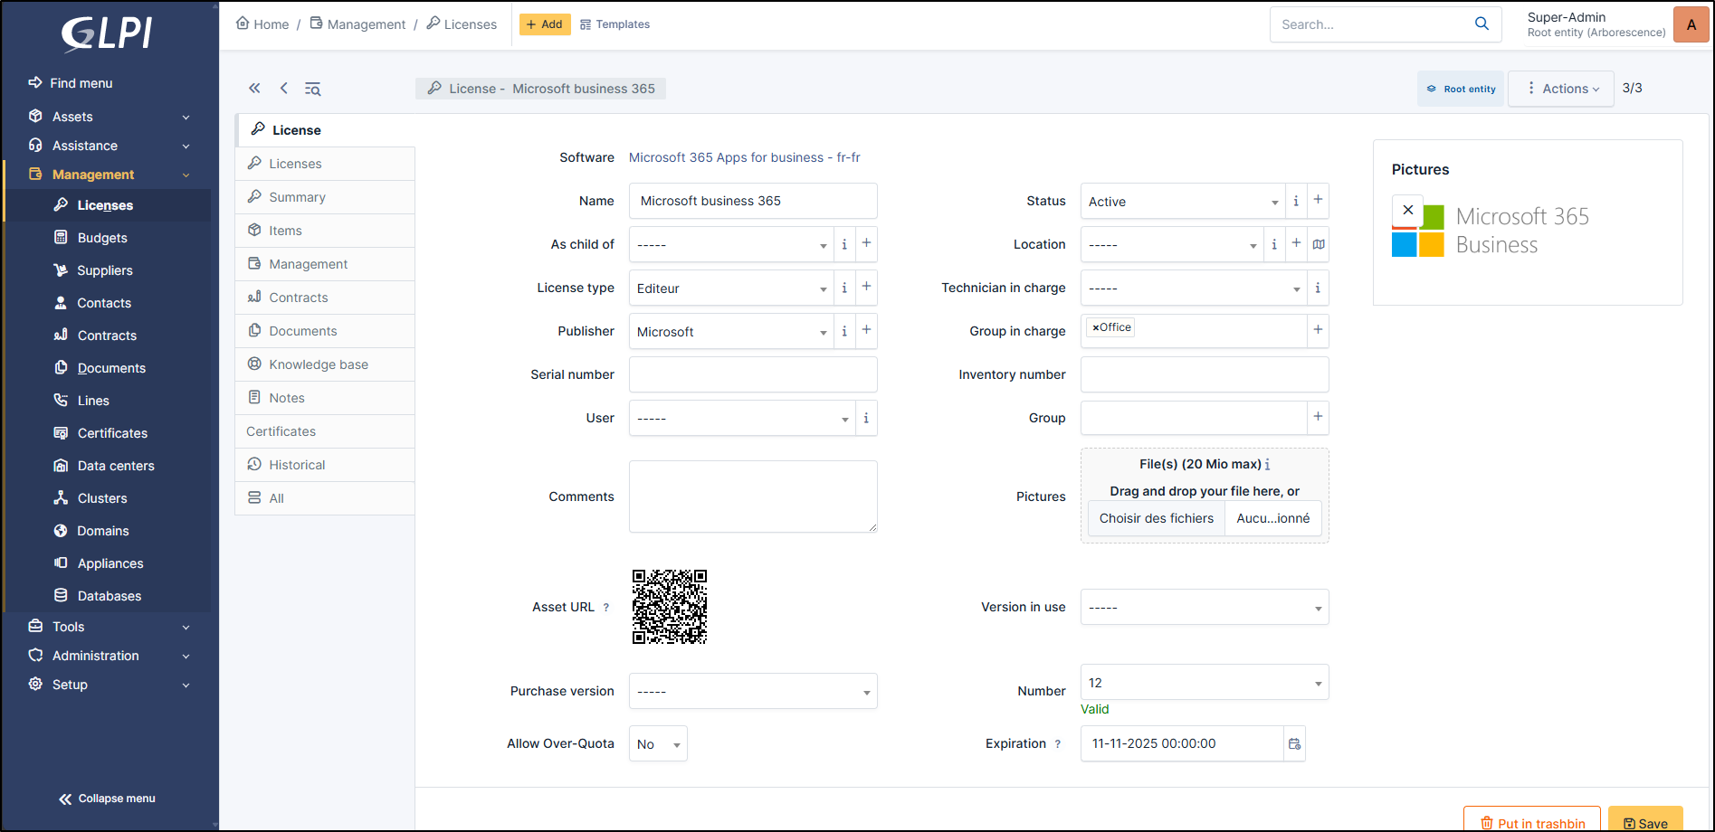Open Microsoft 365 Apps for business link

click(x=744, y=157)
